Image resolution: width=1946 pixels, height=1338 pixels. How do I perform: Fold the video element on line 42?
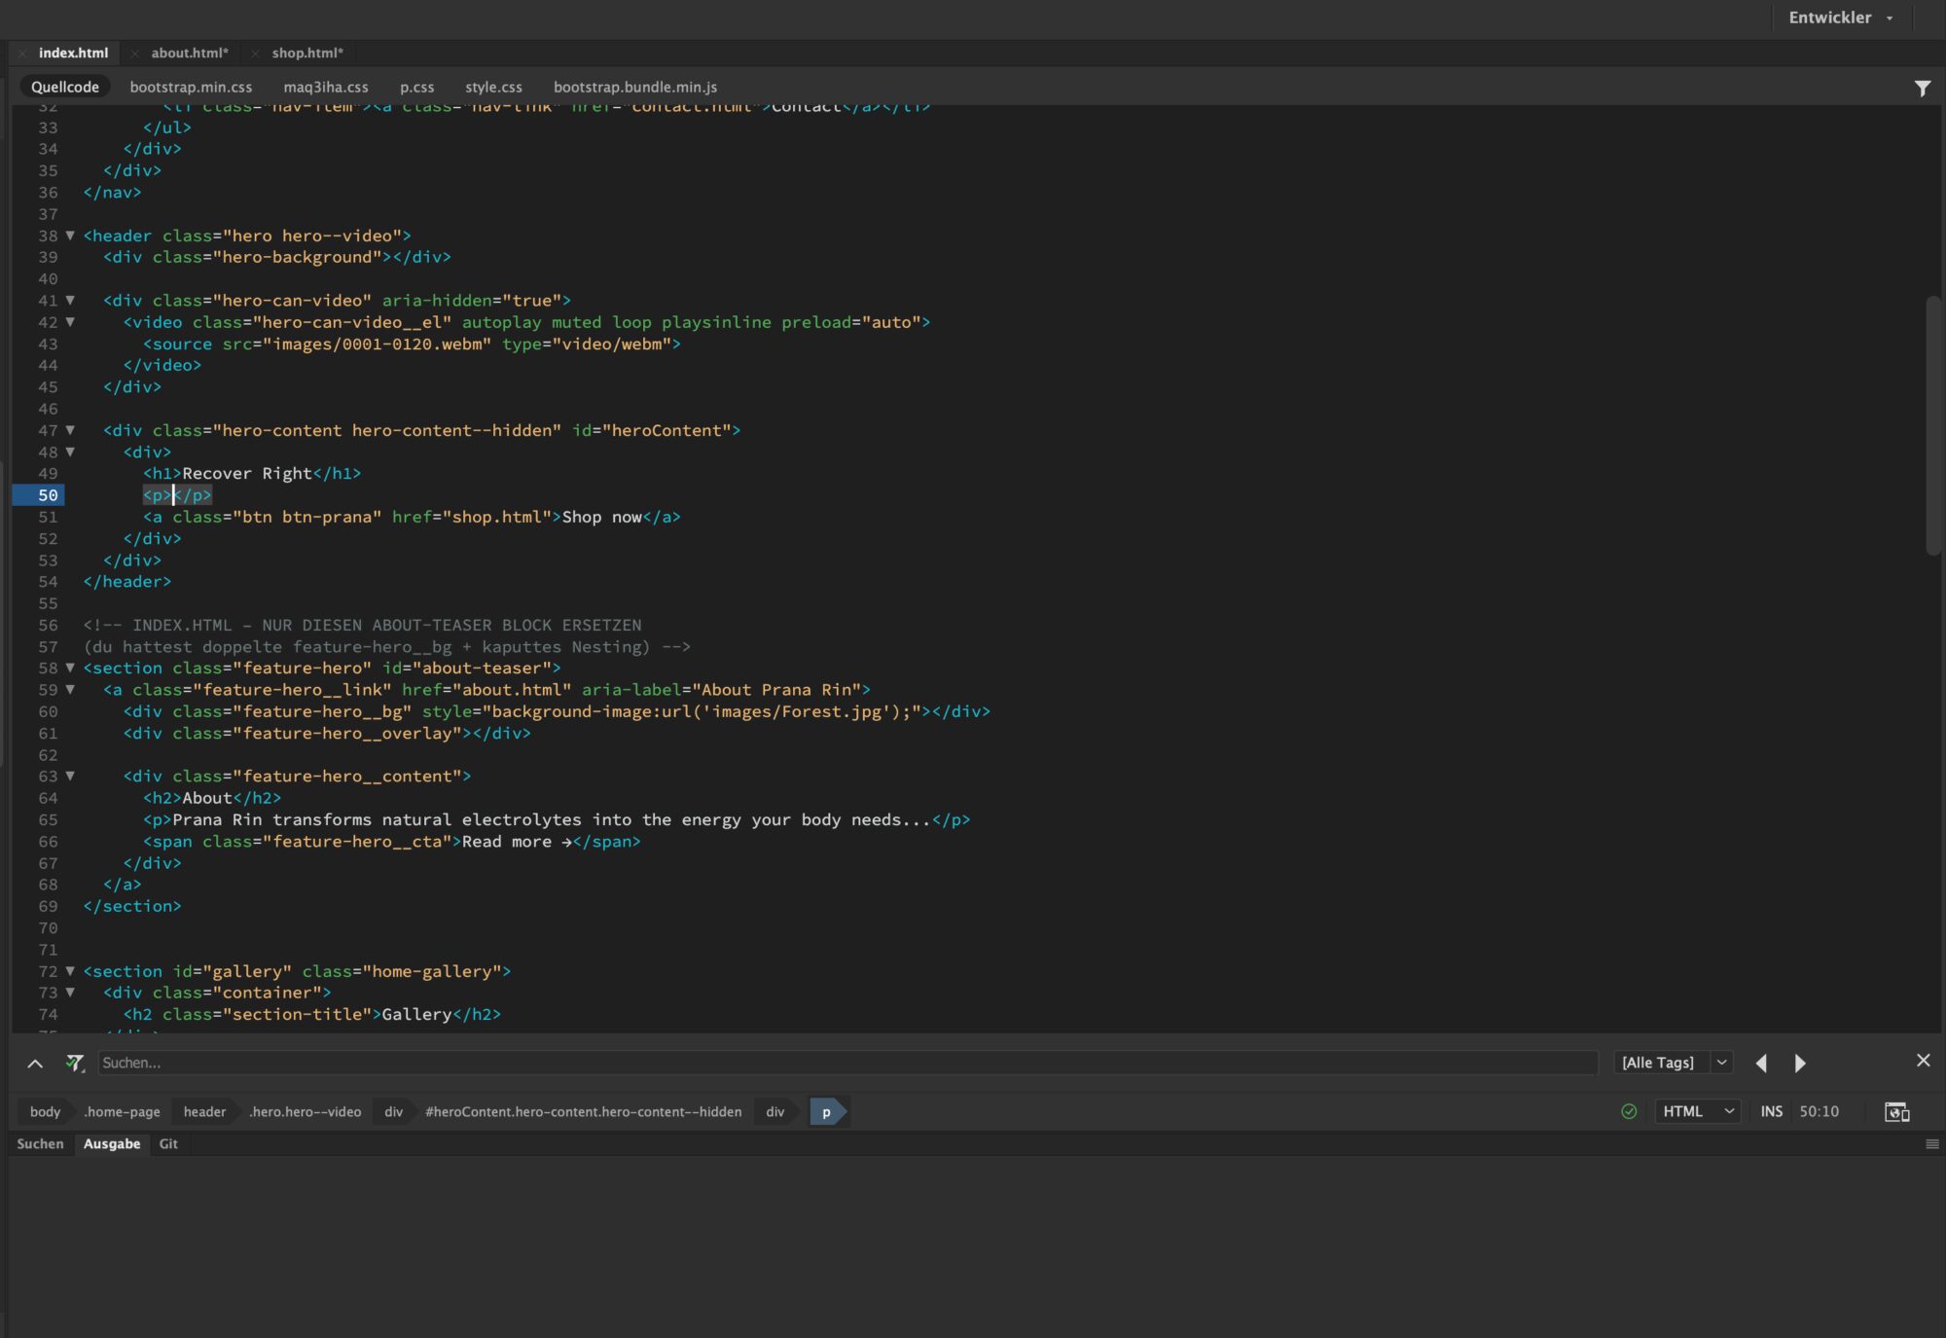pos(70,322)
